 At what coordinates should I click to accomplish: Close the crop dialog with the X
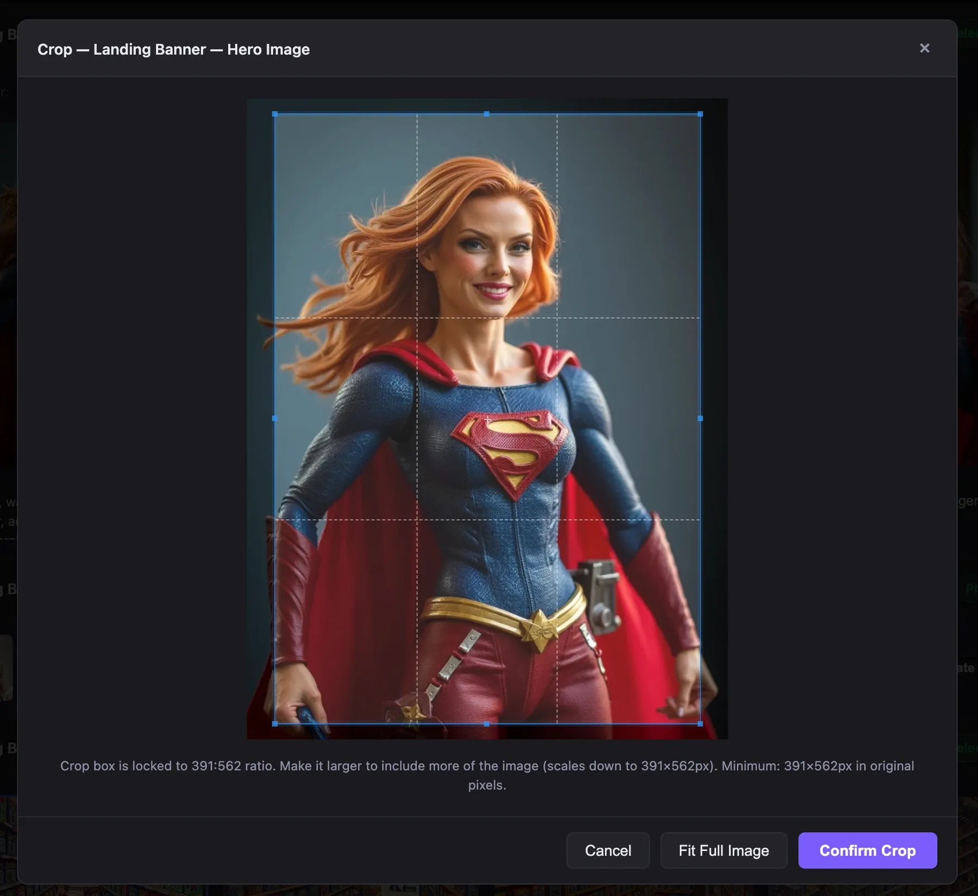[x=924, y=48]
